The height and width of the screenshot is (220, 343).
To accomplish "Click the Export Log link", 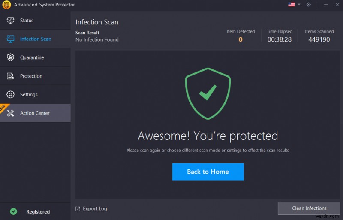I will [95, 208].
